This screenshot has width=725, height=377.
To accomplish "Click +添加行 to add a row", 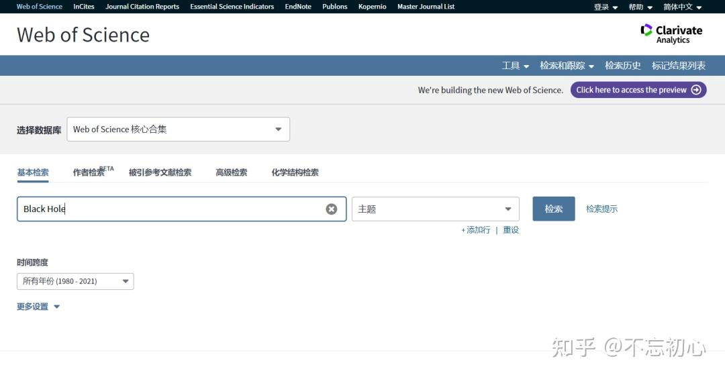I will [x=476, y=229].
